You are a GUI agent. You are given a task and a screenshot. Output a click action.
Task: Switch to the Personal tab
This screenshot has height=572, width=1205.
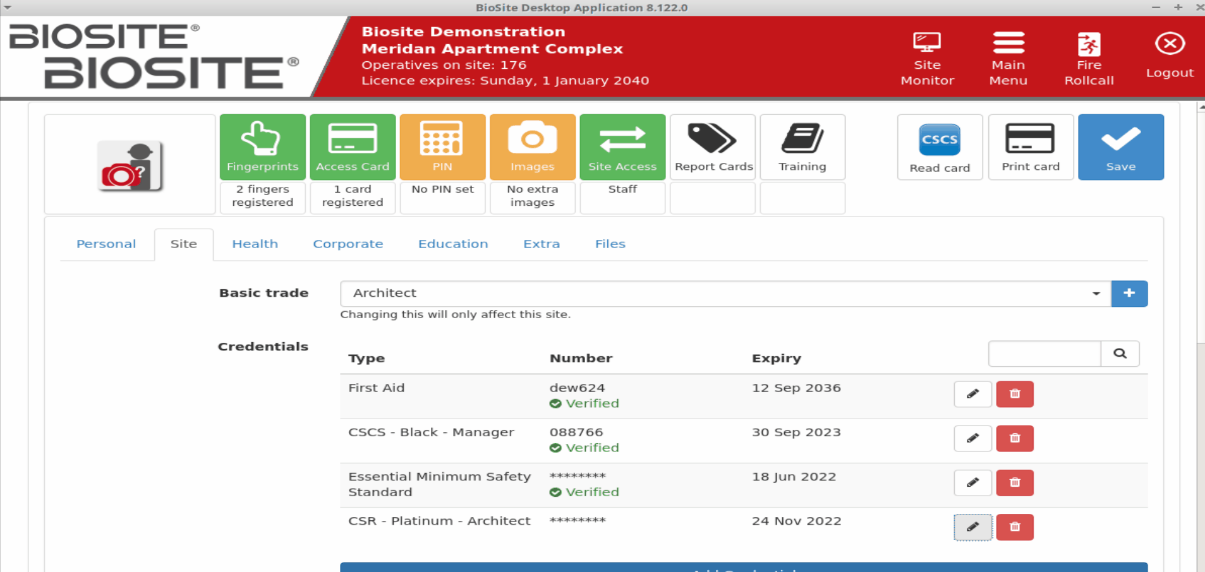(106, 244)
